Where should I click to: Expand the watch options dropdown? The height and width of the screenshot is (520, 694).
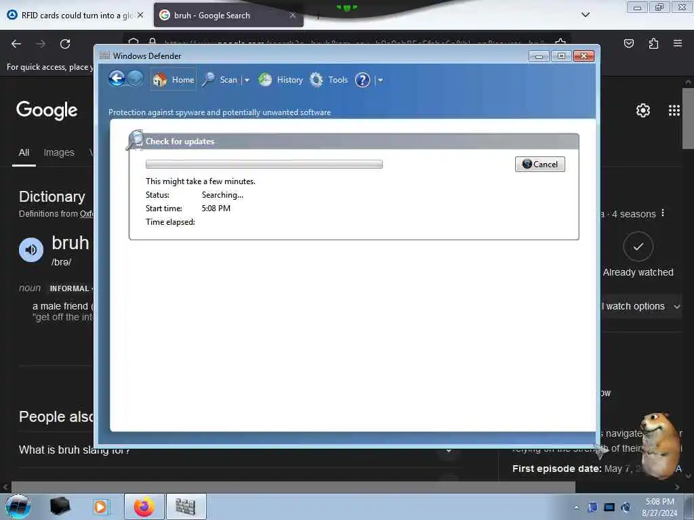[x=677, y=307]
